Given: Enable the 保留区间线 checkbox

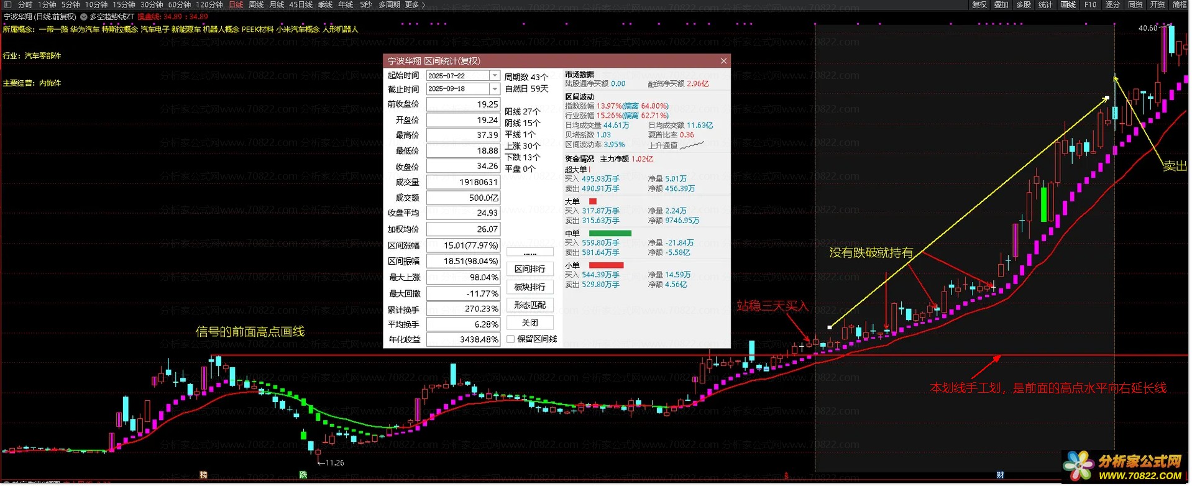Looking at the screenshot, I should coord(511,339).
